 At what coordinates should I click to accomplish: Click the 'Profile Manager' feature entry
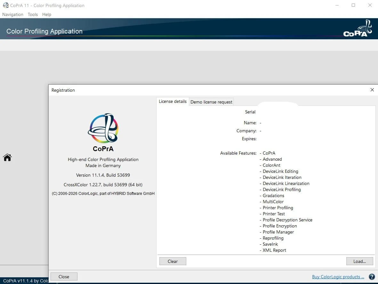click(278, 232)
